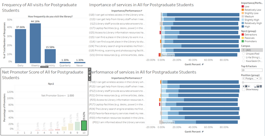
Task: Choose Li Ka Shing L... campus option
Action: [x=243, y=57]
